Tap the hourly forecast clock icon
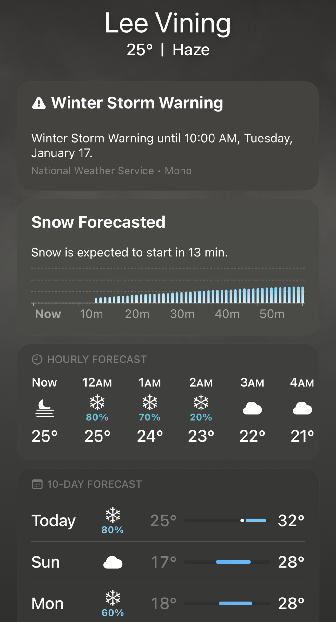This screenshot has width=336, height=622. click(37, 359)
